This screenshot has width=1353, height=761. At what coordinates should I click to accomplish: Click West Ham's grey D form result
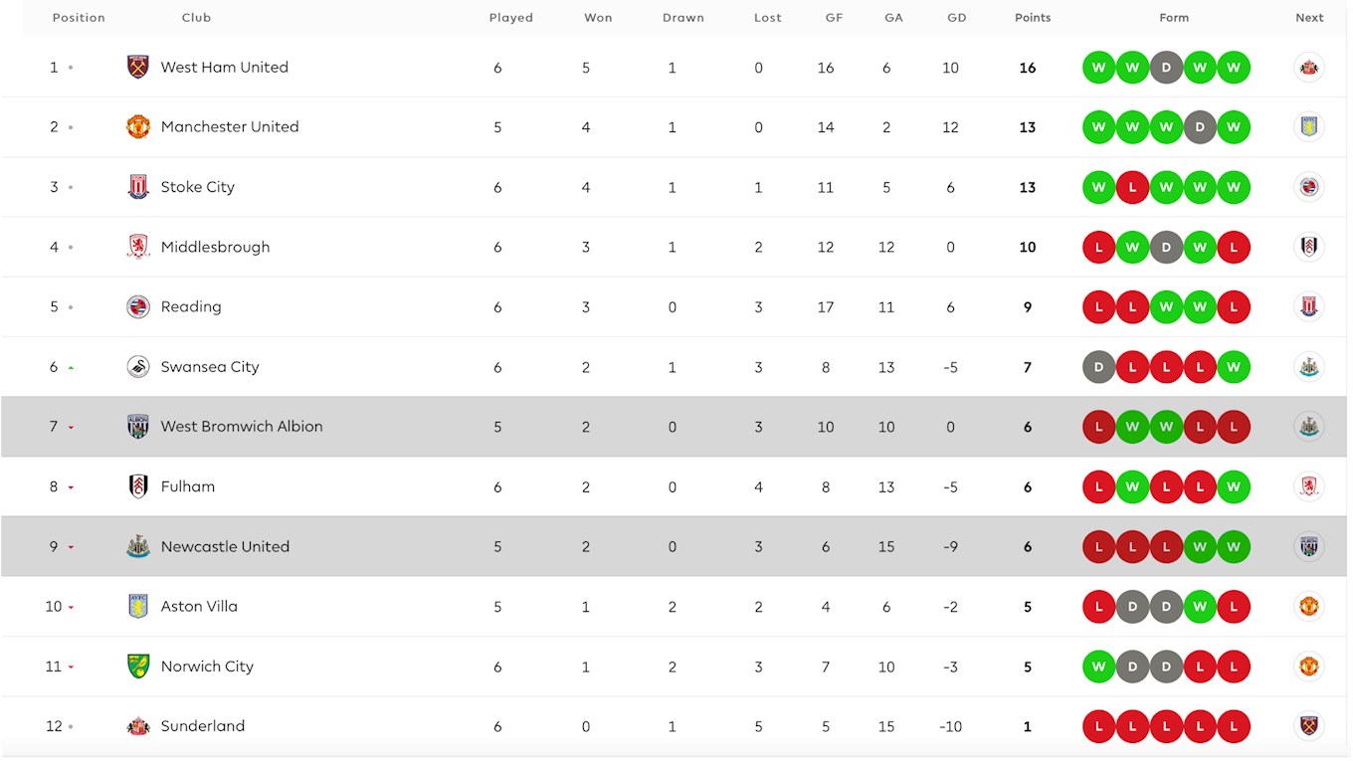[x=1166, y=68]
